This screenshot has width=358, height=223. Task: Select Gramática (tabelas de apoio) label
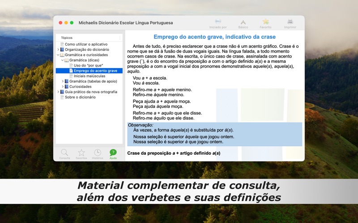(93, 81)
